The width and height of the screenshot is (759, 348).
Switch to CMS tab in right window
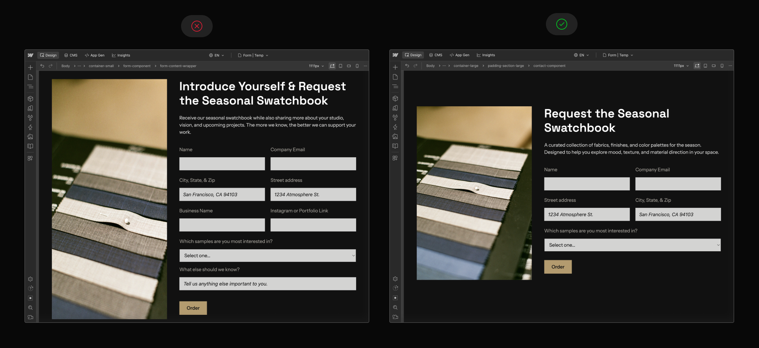436,55
